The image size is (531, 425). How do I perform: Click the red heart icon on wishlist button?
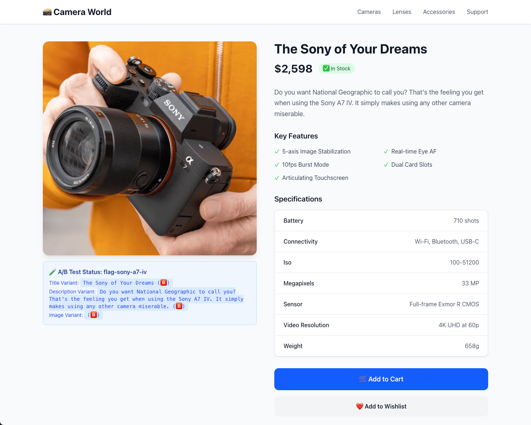(x=360, y=406)
